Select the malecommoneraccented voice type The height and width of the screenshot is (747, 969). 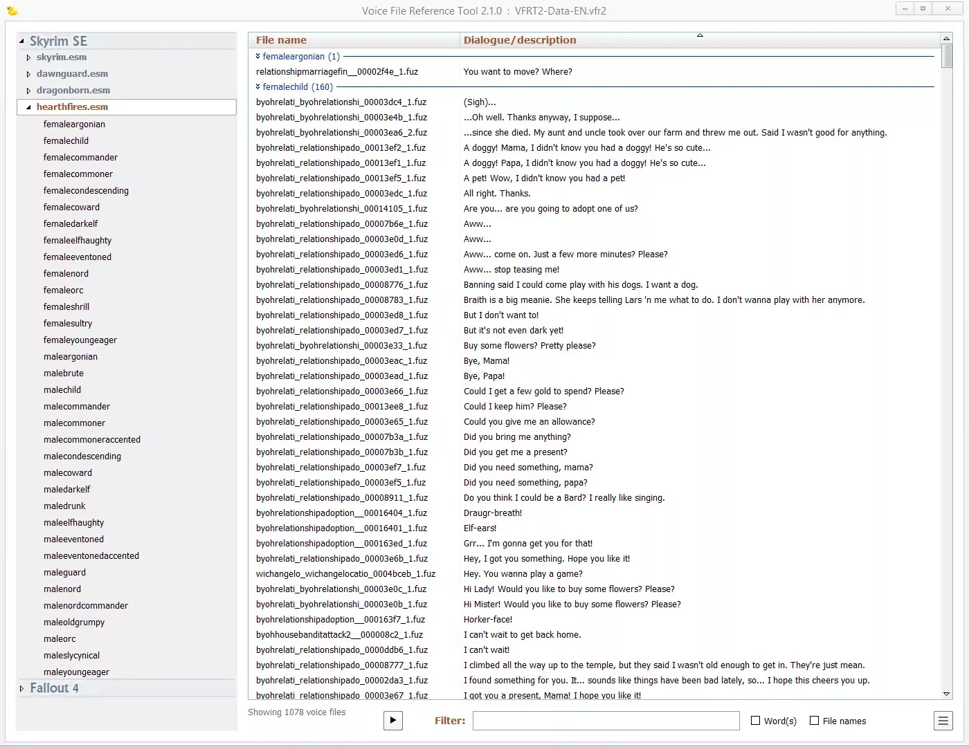click(92, 440)
